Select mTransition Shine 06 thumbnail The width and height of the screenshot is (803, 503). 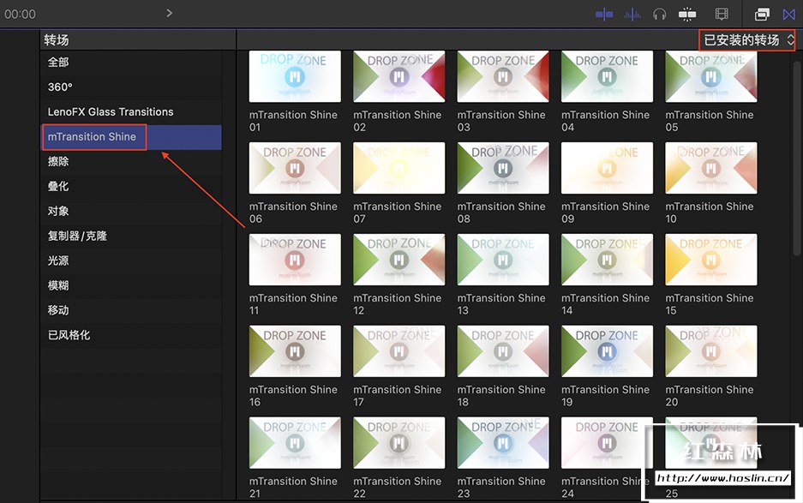click(x=295, y=168)
